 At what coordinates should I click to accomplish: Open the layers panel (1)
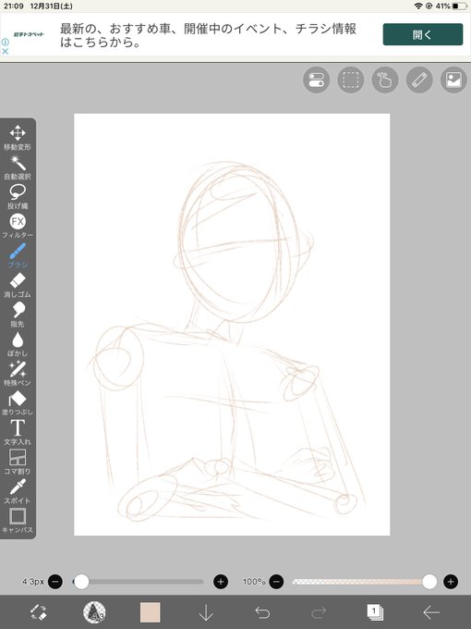coord(375,612)
